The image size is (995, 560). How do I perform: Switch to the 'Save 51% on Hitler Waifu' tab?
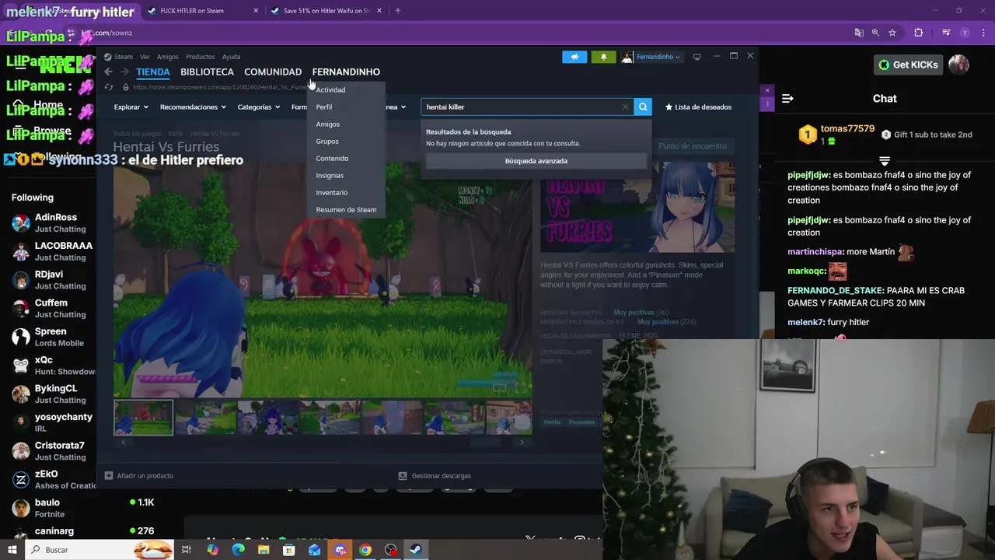pyautogui.click(x=326, y=11)
